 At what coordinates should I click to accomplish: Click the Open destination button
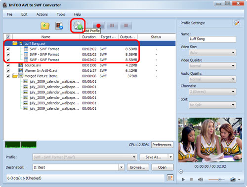tap(163, 167)
